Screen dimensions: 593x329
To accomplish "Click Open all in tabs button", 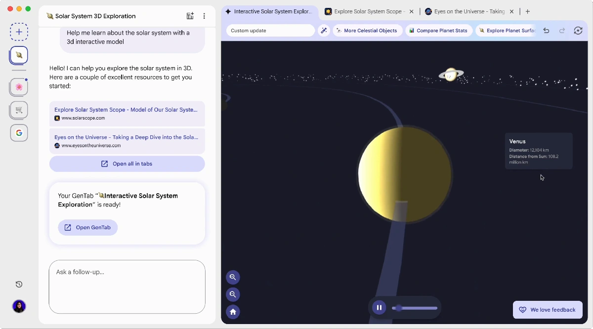I will 127,164.
